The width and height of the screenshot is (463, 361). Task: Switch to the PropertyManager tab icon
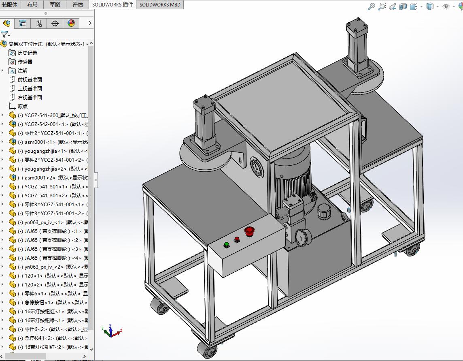[23, 23]
